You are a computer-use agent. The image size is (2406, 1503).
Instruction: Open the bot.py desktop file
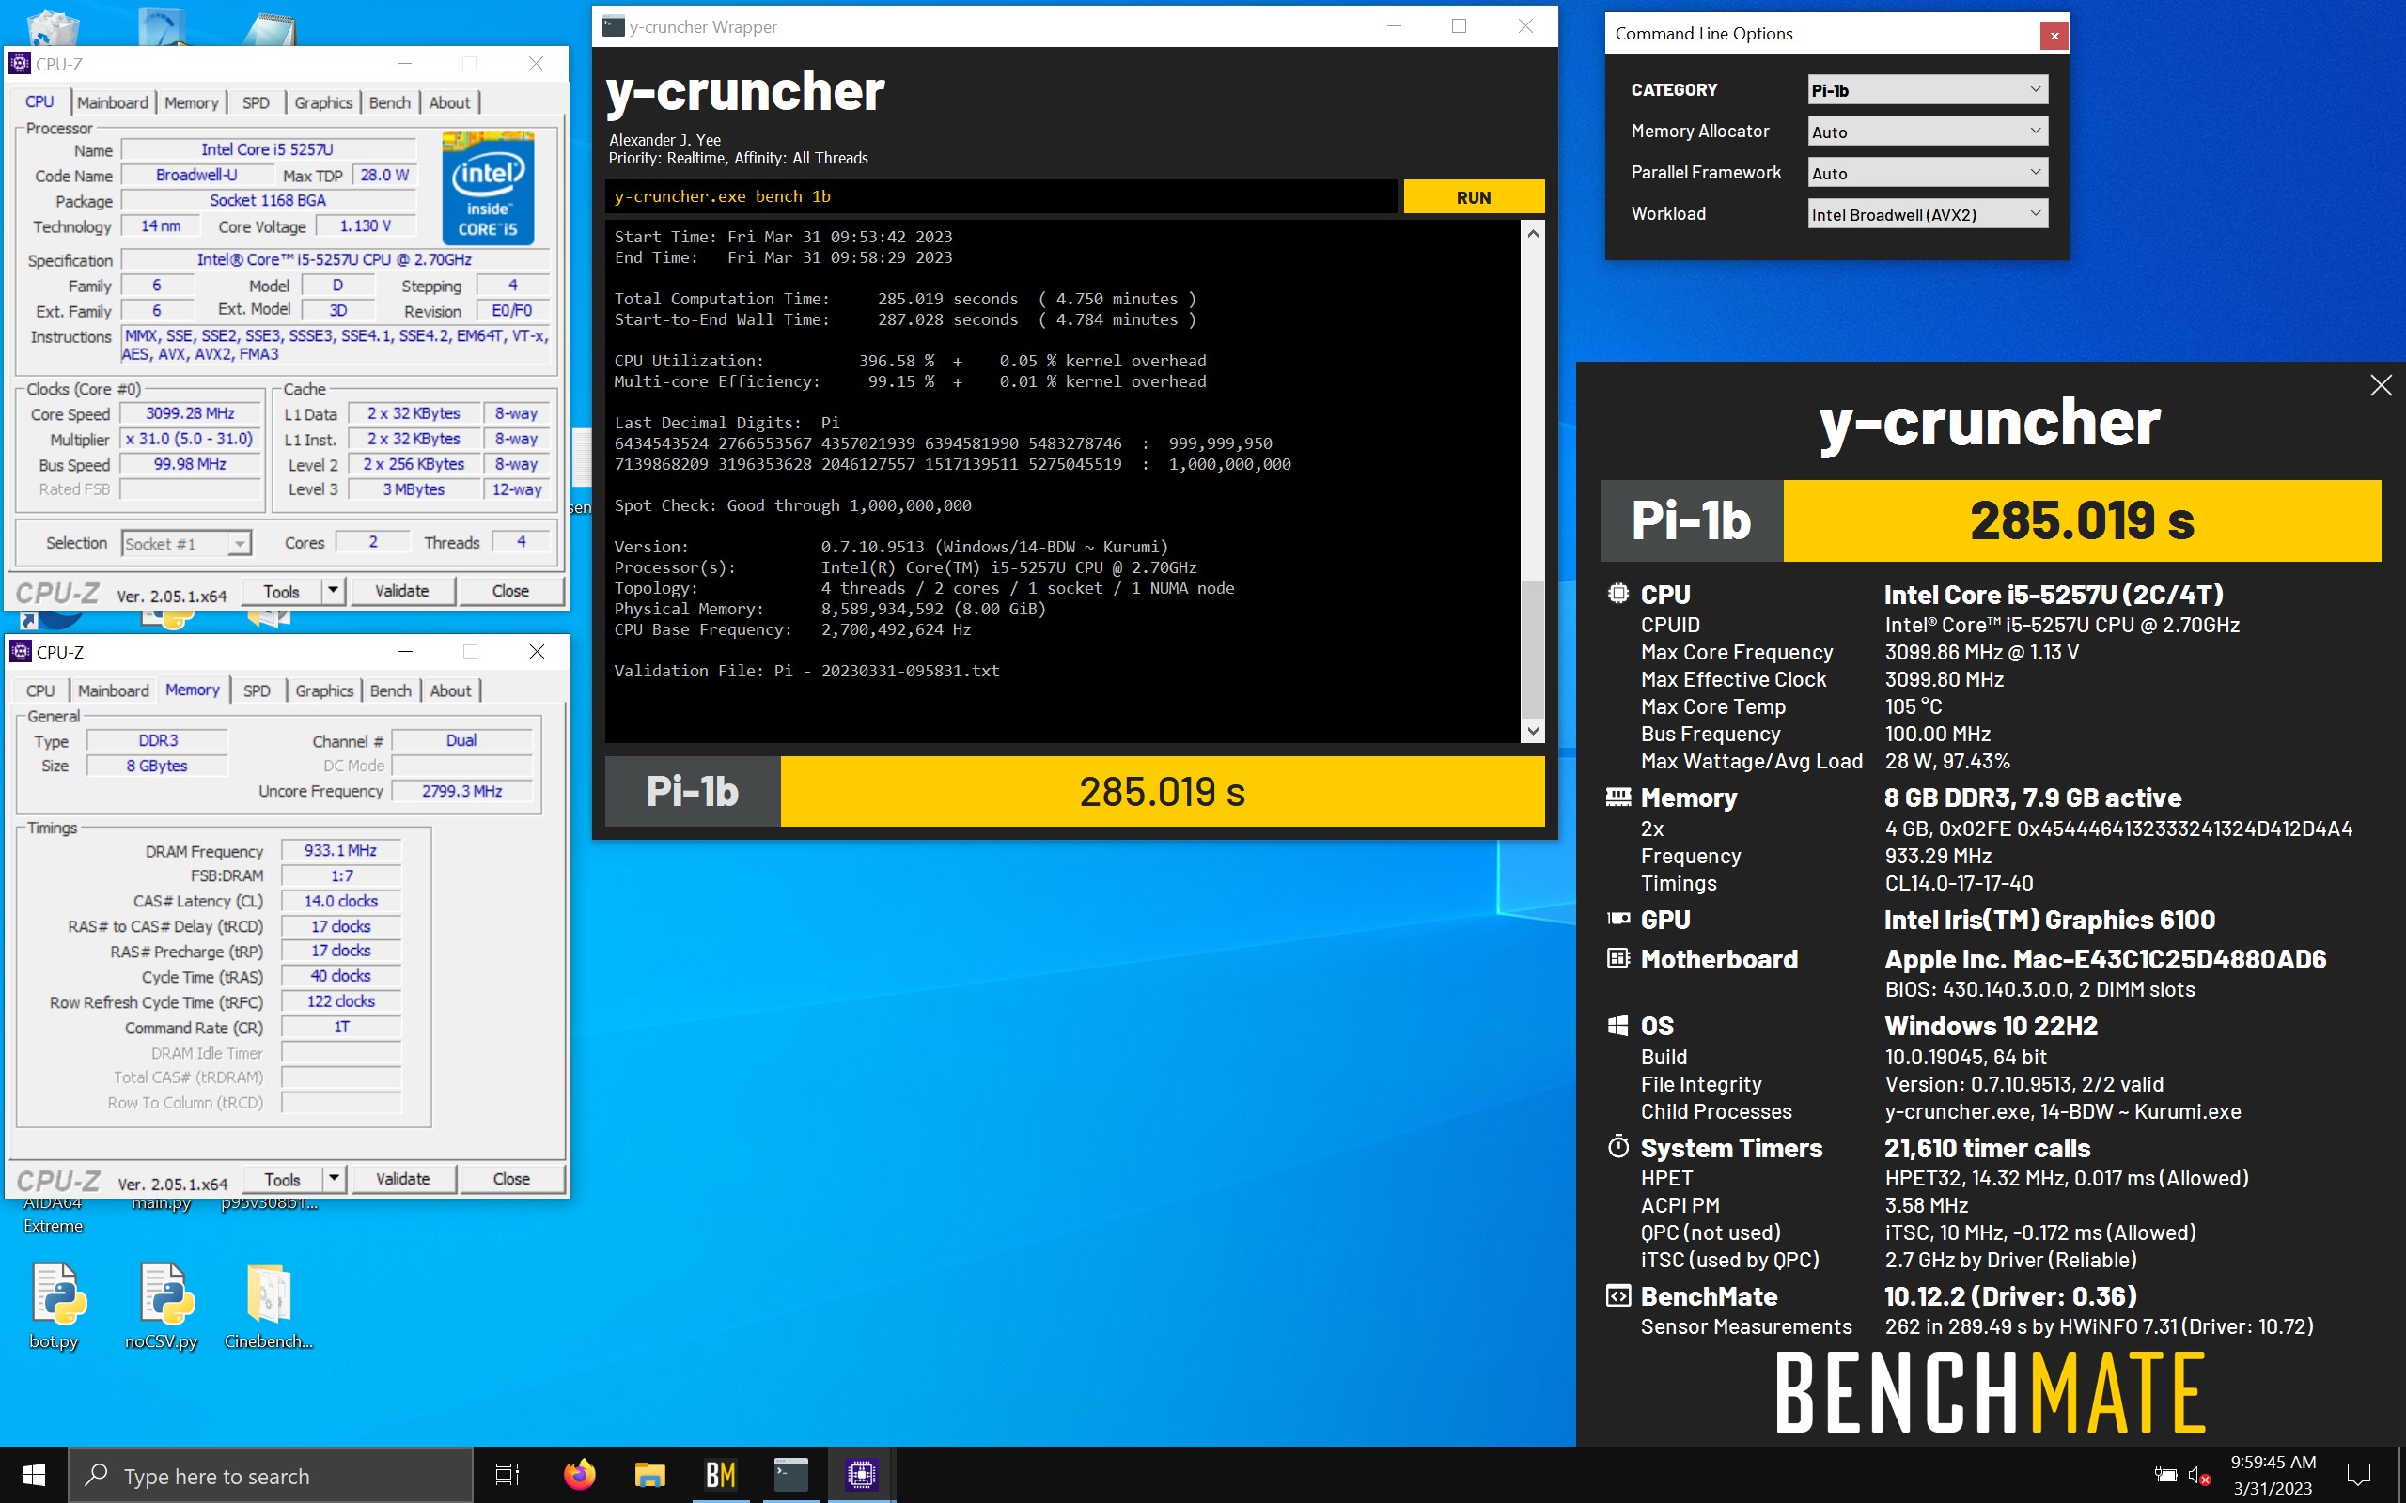(55, 1305)
